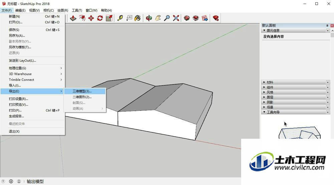Click the Send to LayOut icon
Image resolution: width=334 pixels, height=185 pixels.
[x=205, y=18]
